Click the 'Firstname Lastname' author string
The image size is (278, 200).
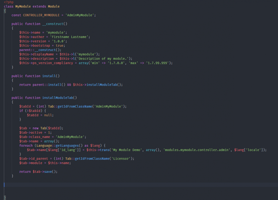point(69,37)
